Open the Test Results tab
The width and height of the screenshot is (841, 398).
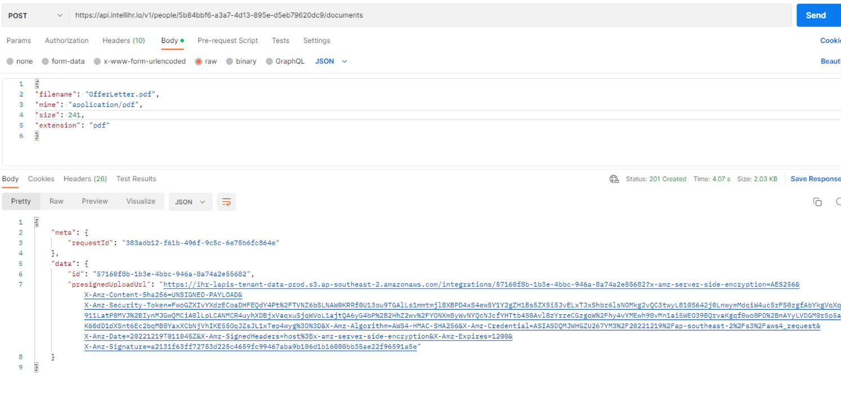coord(136,179)
